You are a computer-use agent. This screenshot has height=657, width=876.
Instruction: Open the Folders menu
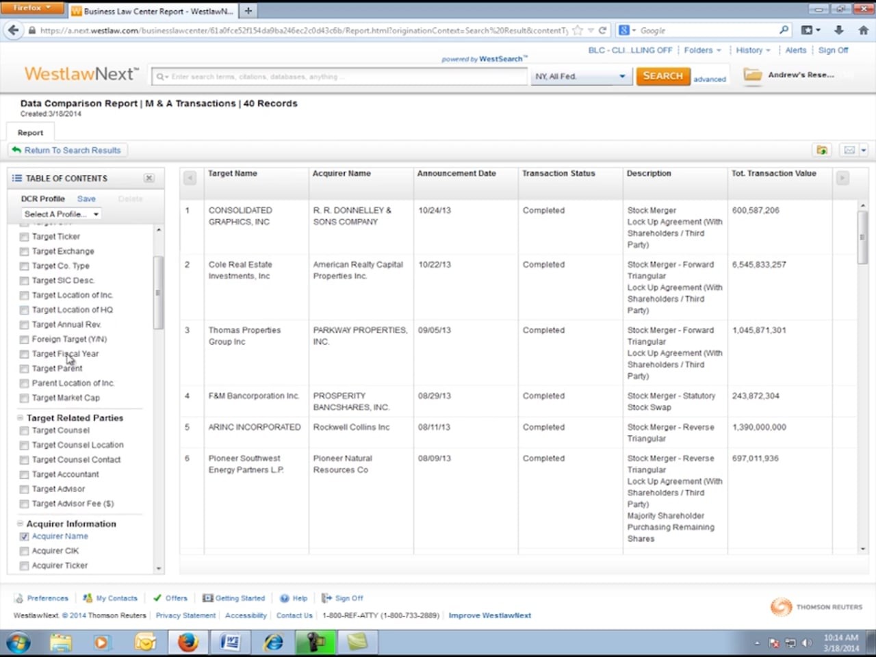coord(702,50)
